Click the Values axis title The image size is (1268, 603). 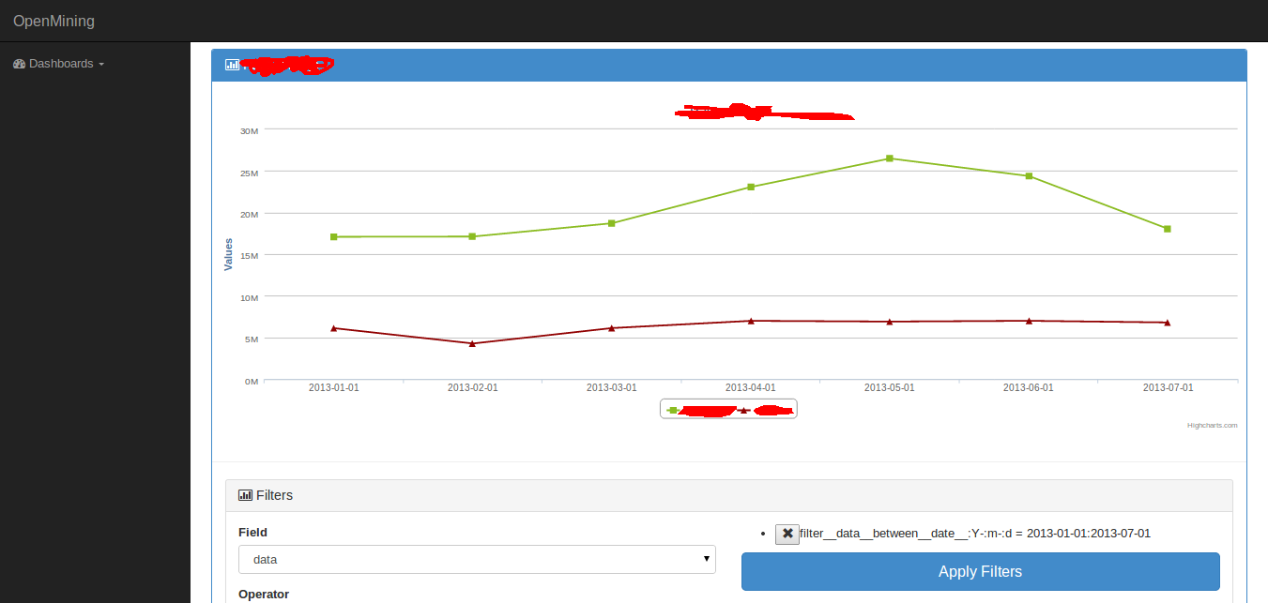click(228, 254)
